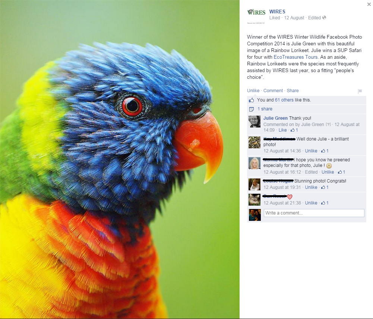The width and height of the screenshot is (373, 319).
Task: Click the thumbs-up icon beside likes summary
Action: [x=252, y=100]
